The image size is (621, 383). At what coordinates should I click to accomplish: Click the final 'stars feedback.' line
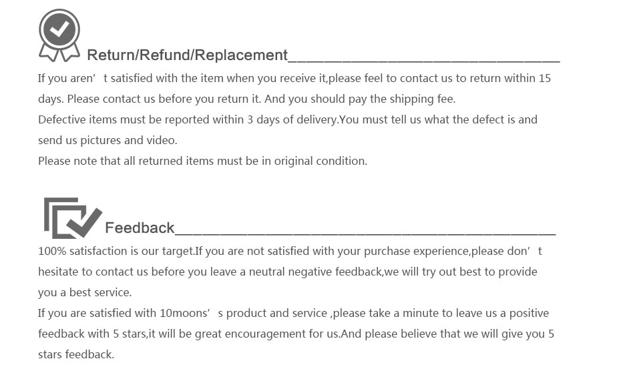tap(76, 354)
